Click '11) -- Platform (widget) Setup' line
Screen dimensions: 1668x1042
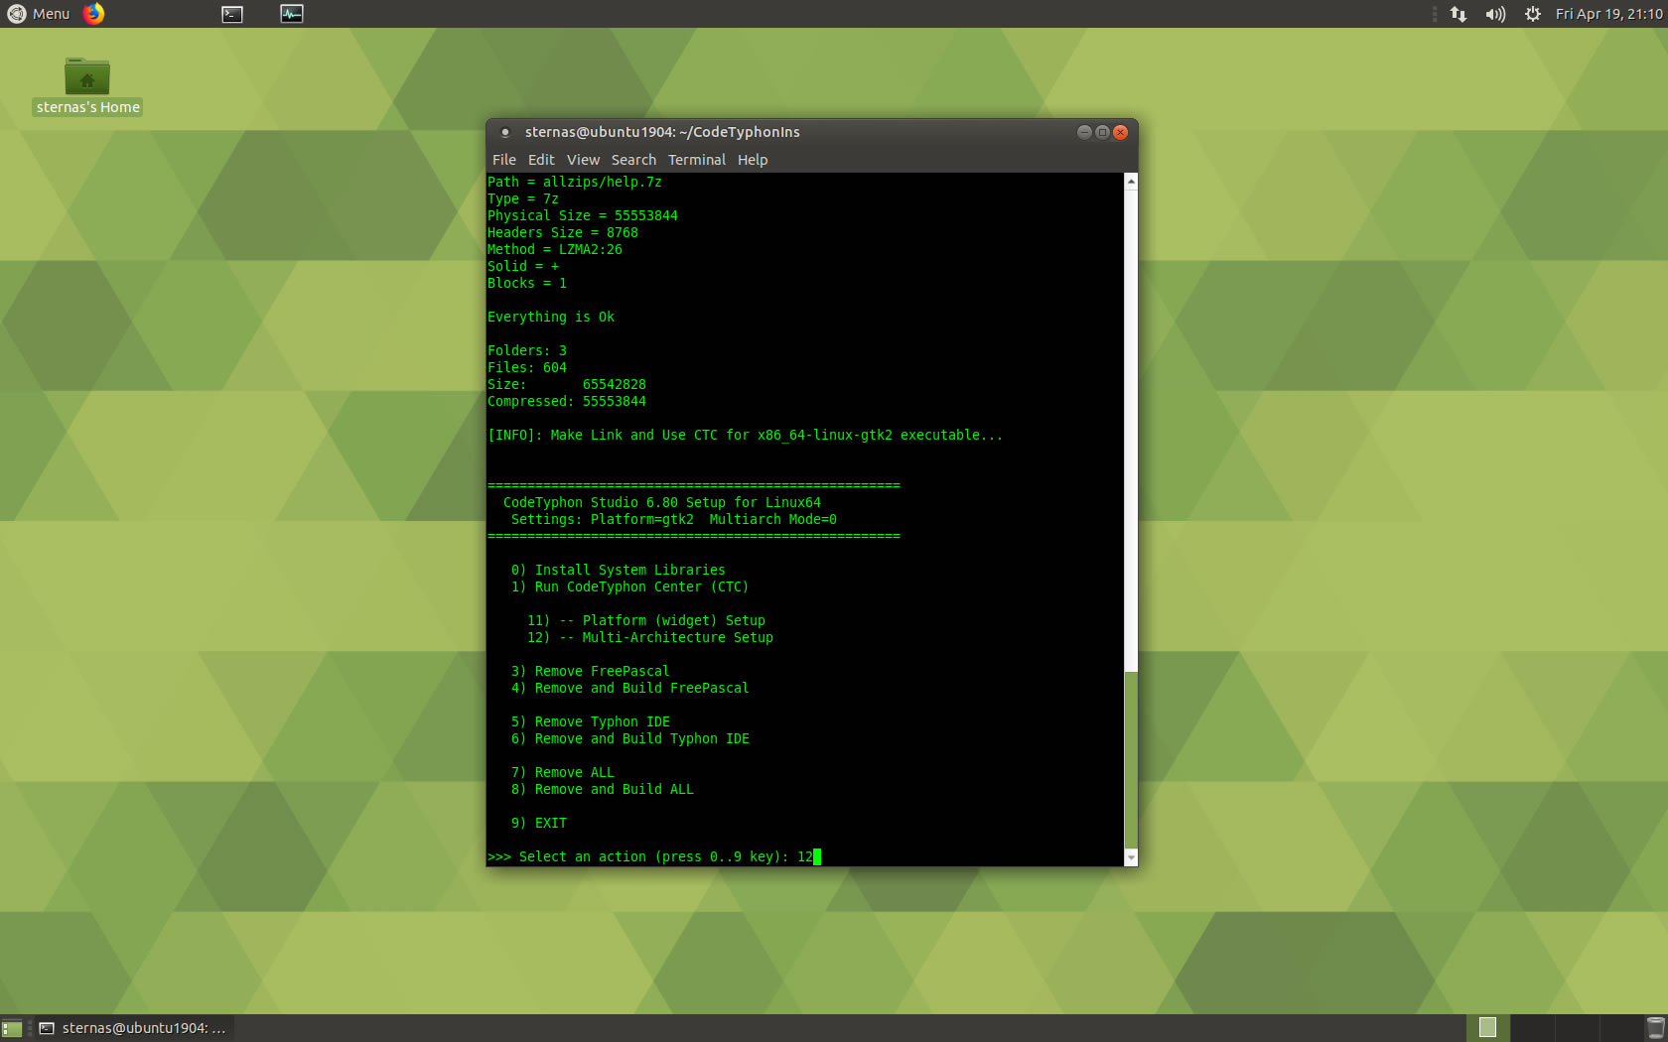[646, 620]
